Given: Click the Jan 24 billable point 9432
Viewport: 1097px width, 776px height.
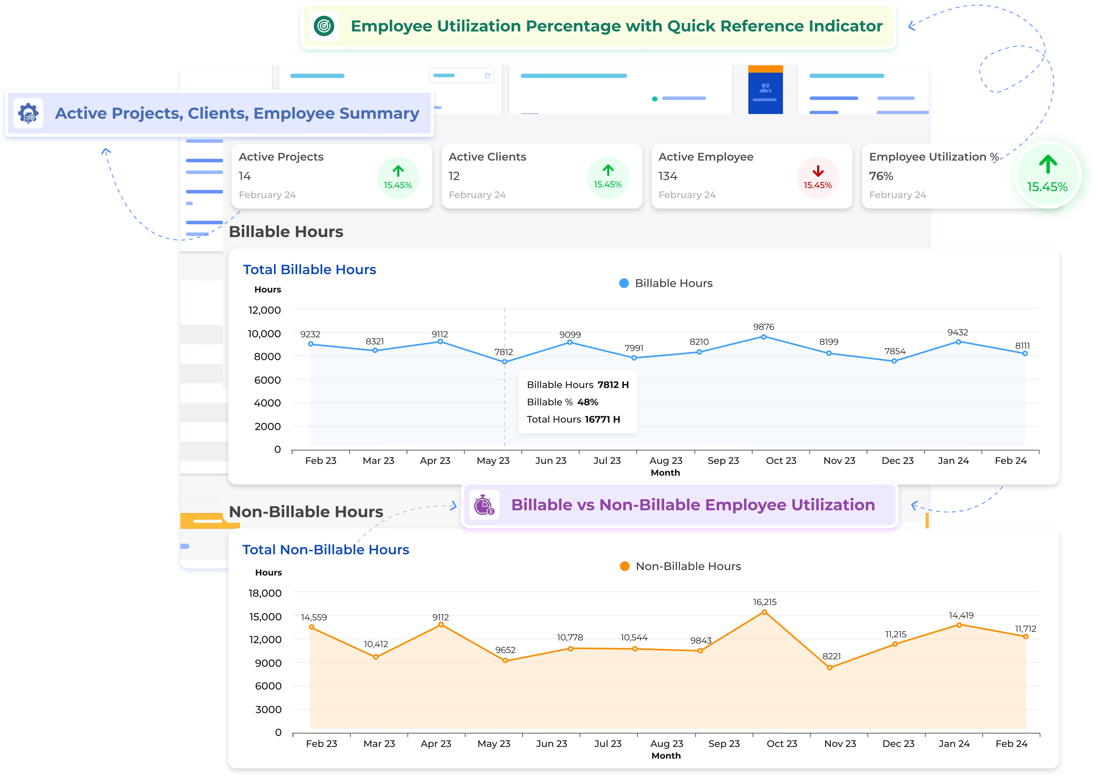Looking at the screenshot, I should pos(958,342).
